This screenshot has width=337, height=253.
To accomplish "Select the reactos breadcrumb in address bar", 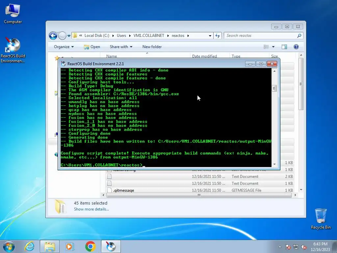I will pyautogui.click(x=178, y=36).
